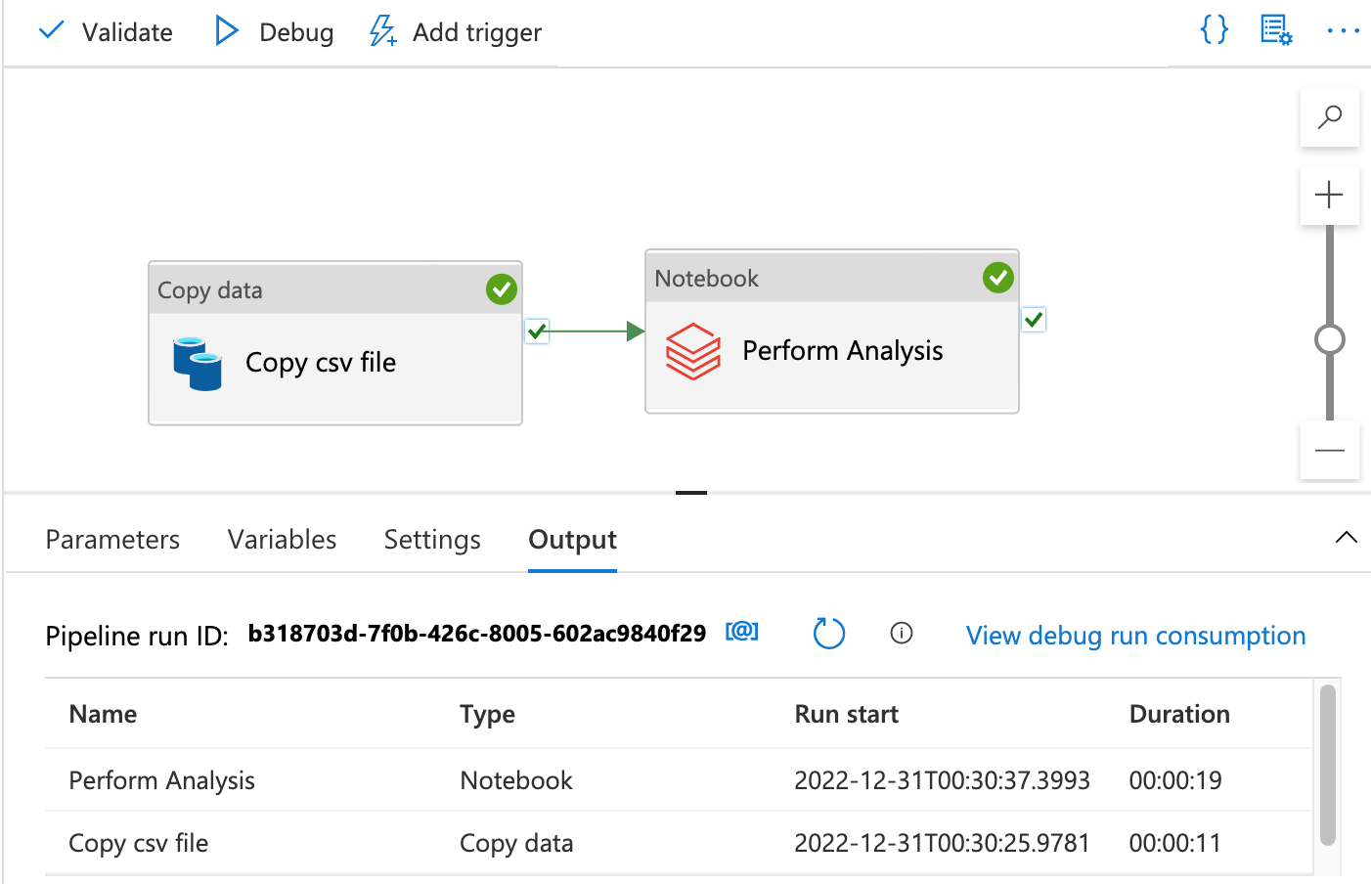Click the 00:00:19 duration cell

[x=1175, y=780]
